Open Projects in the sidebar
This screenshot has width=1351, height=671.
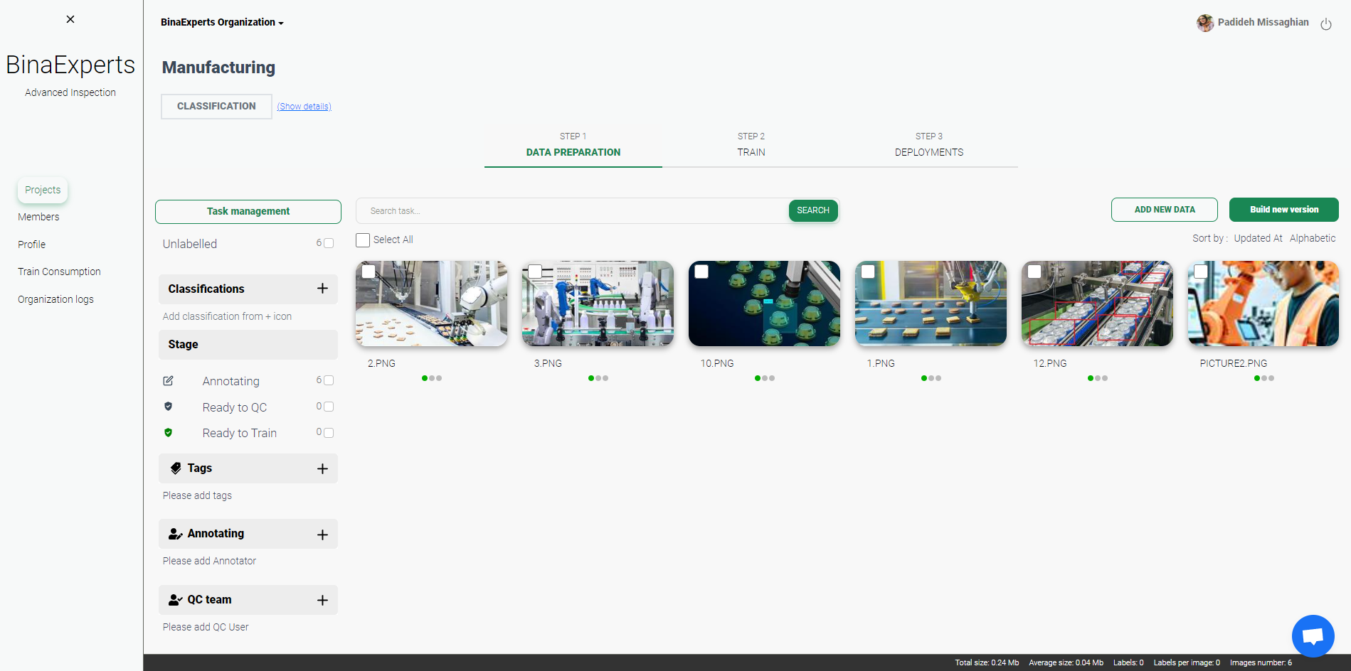(x=43, y=190)
